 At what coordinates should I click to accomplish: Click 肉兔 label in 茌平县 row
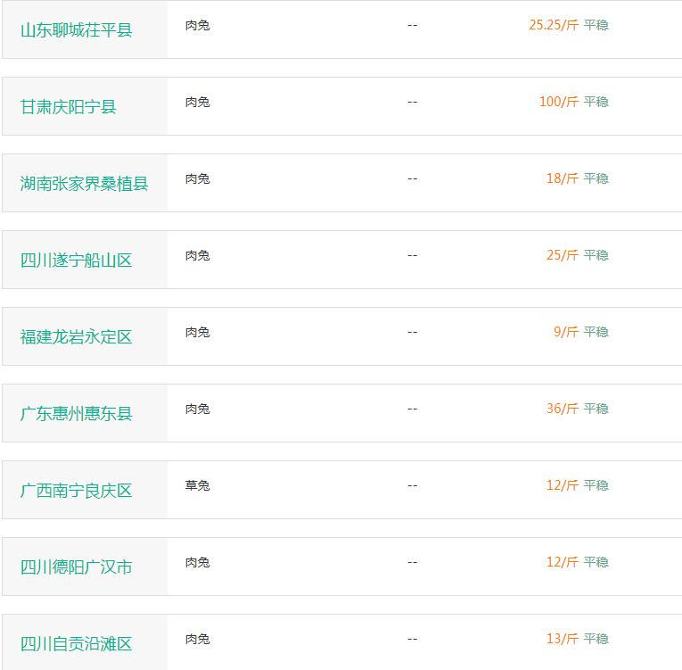[x=197, y=25]
